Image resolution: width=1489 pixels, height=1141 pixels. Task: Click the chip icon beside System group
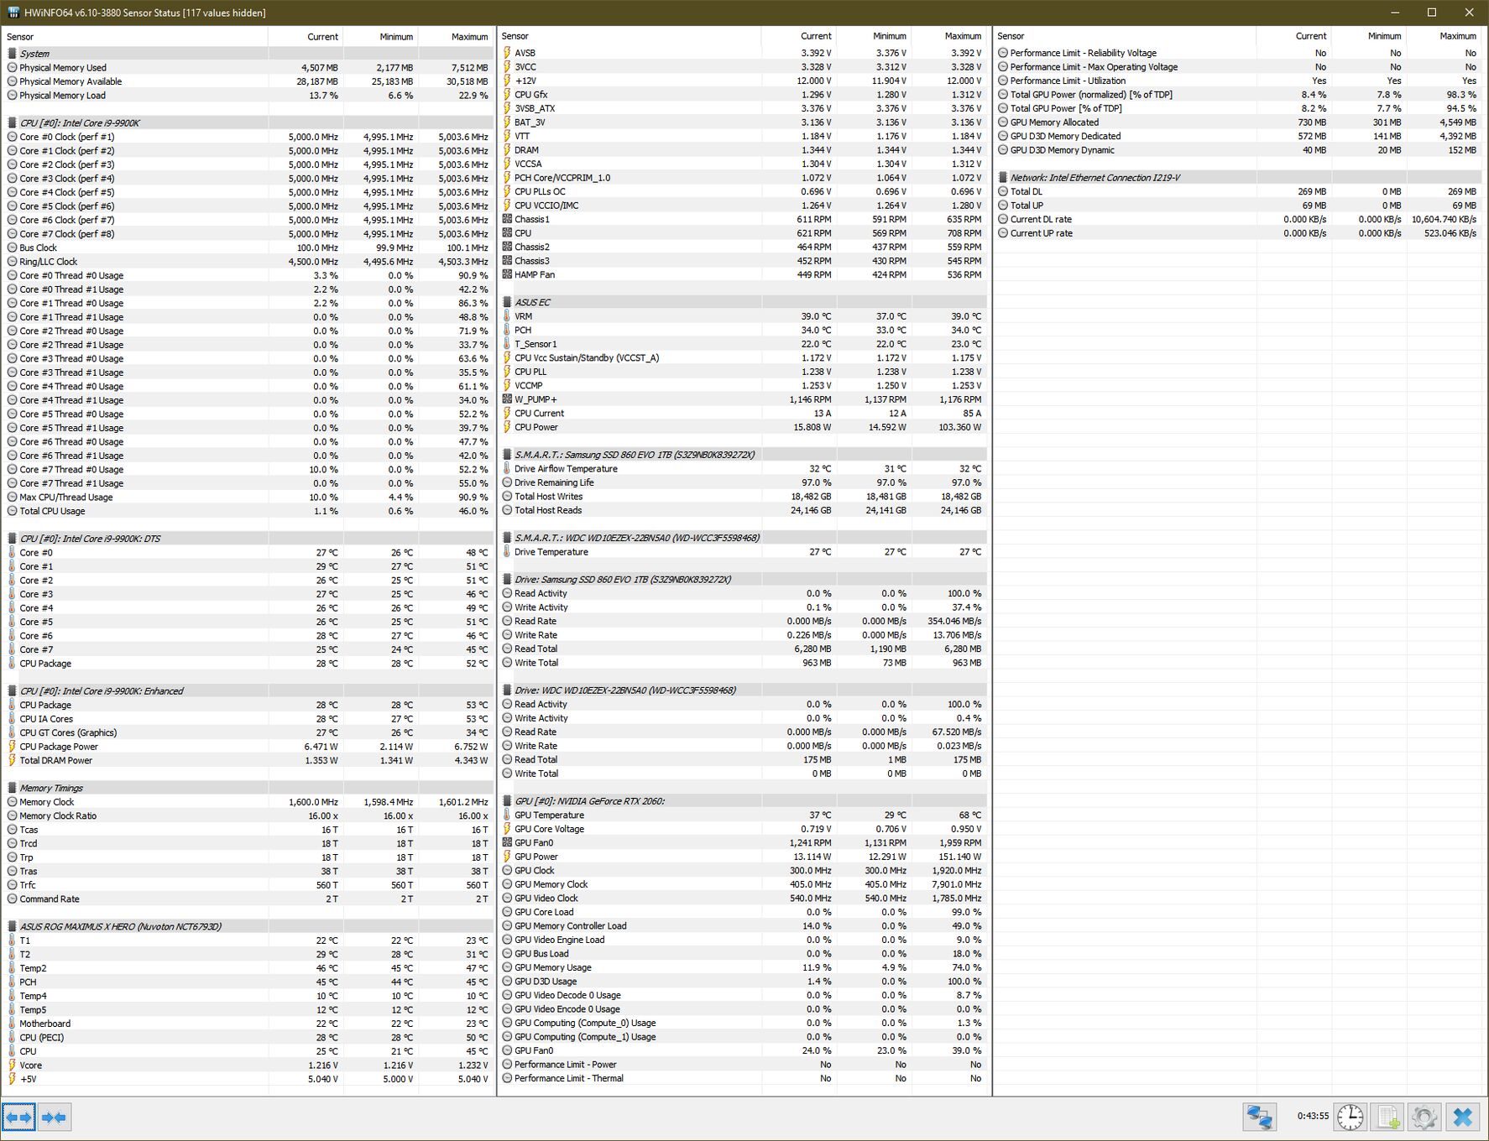[12, 54]
